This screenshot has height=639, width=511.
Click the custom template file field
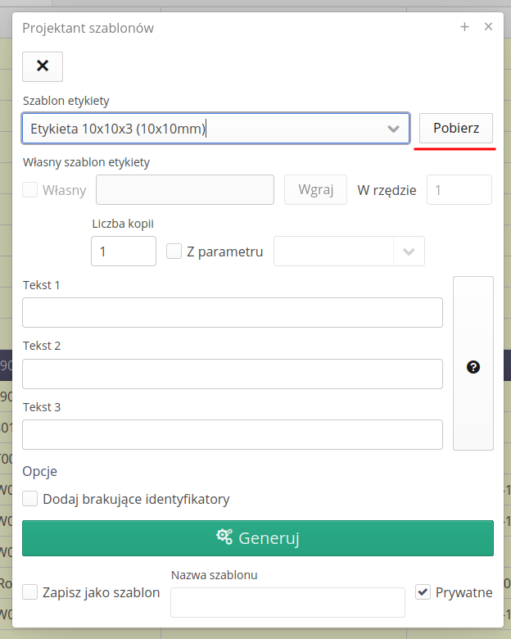click(x=185, y=190)
